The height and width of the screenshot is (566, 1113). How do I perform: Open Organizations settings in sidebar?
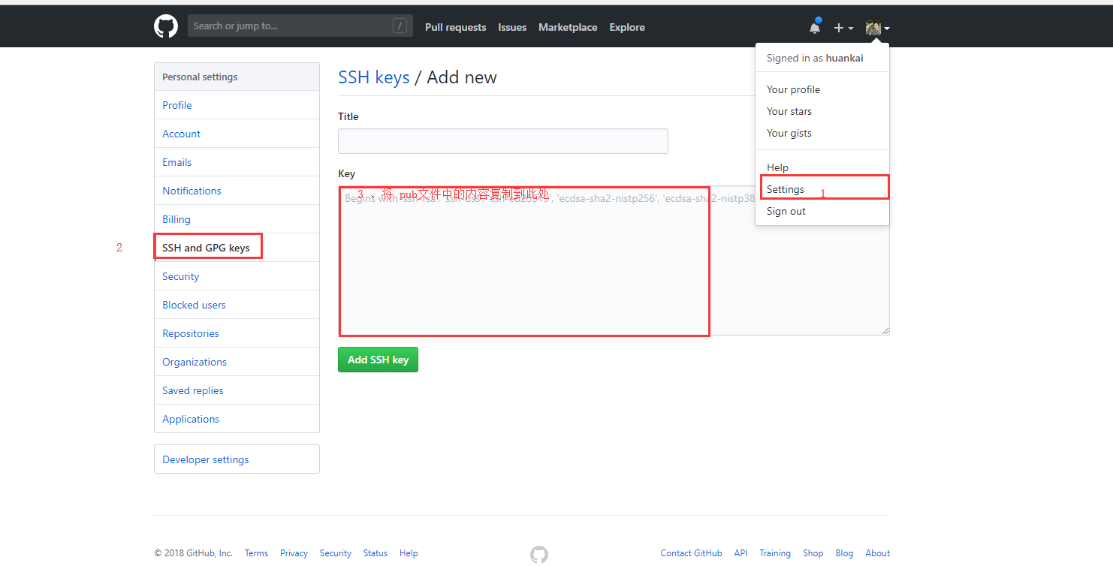pyautogui.click(x=237, y=362)
